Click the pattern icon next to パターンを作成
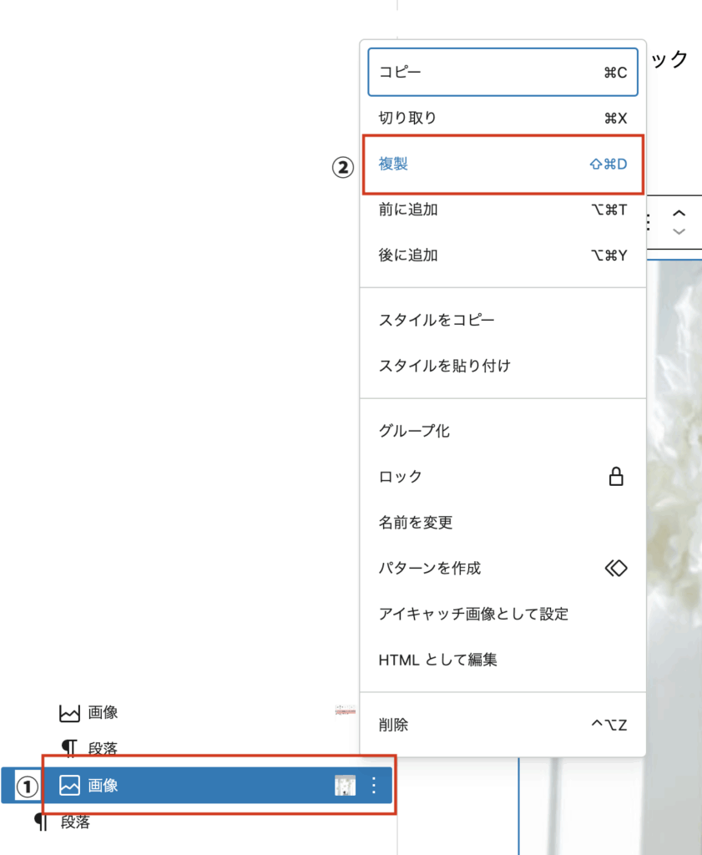 (616, 568)
